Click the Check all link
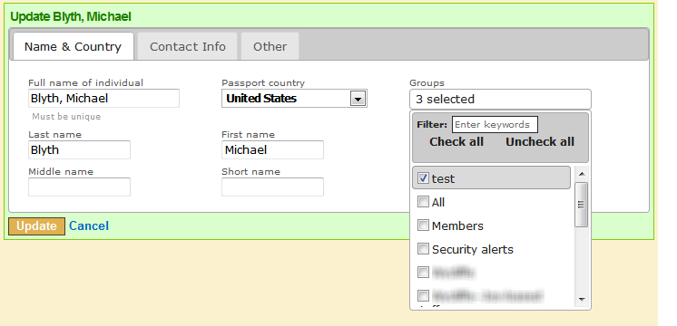 coord(456,141)
